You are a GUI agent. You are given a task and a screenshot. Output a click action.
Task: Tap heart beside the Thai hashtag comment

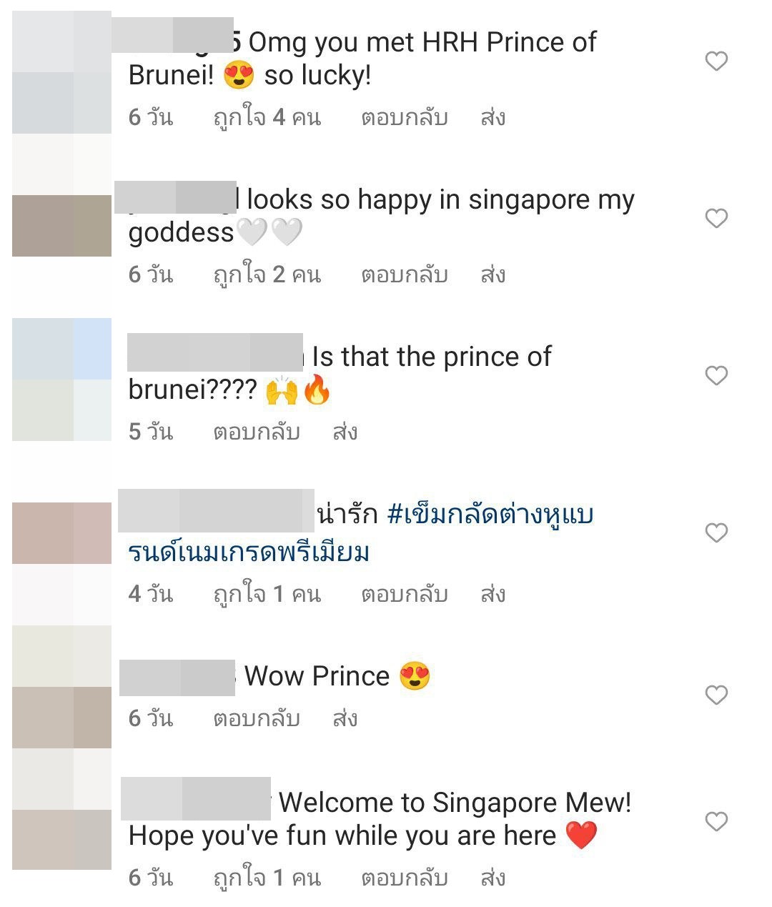(x=716, y=532)
